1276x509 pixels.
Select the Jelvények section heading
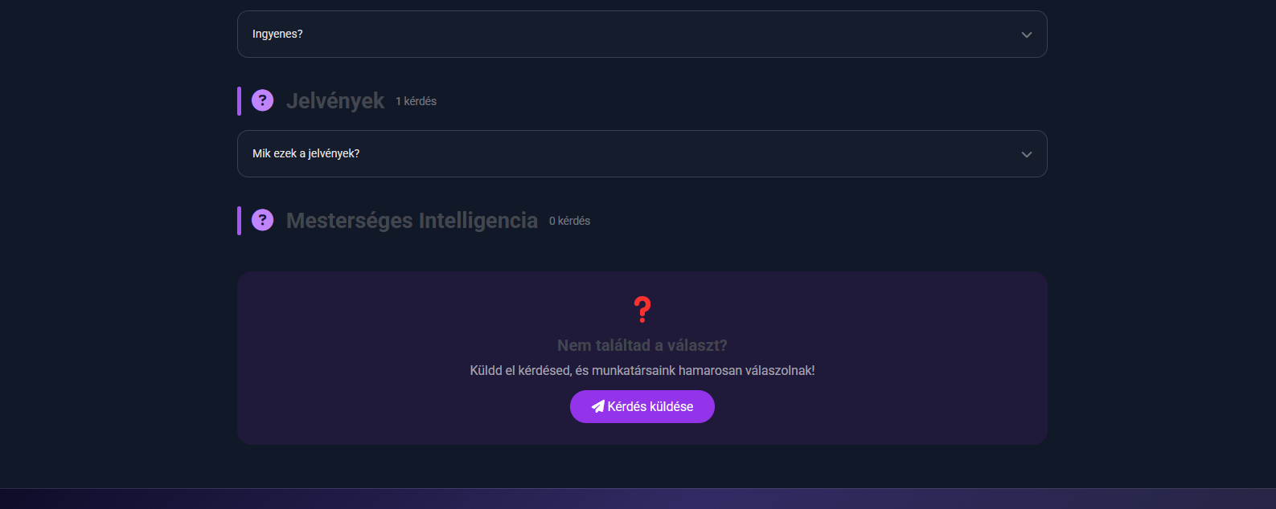[x=335, y=101]
